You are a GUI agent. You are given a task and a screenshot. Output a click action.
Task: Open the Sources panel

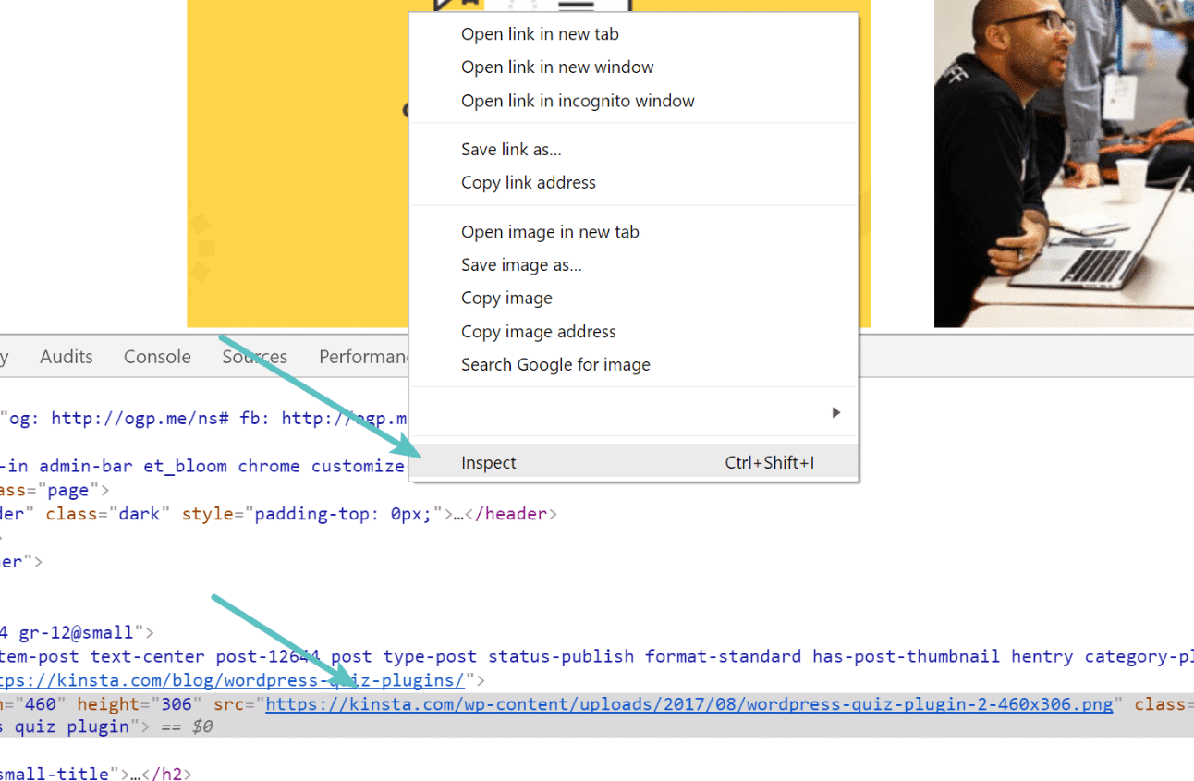254,356
